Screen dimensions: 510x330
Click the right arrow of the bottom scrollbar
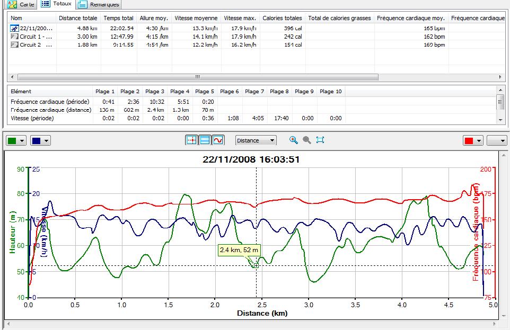tap(495, 324)
